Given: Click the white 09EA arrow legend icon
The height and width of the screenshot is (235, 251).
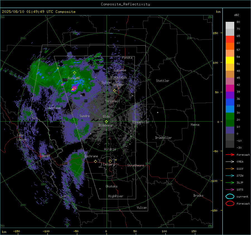Looking at the screenshot, I should tap(230, 162).
